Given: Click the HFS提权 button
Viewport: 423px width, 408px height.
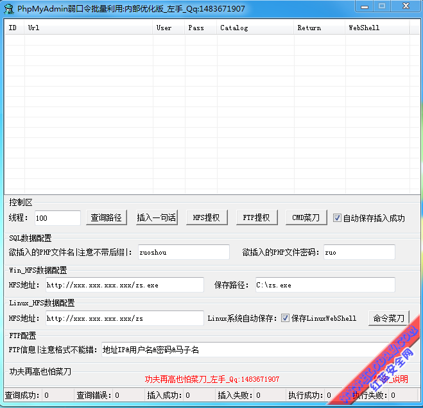Looking at the screenshot, I should [x=207, y=217].
